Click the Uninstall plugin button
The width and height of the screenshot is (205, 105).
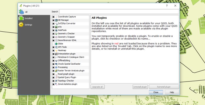tap(140, 87)
